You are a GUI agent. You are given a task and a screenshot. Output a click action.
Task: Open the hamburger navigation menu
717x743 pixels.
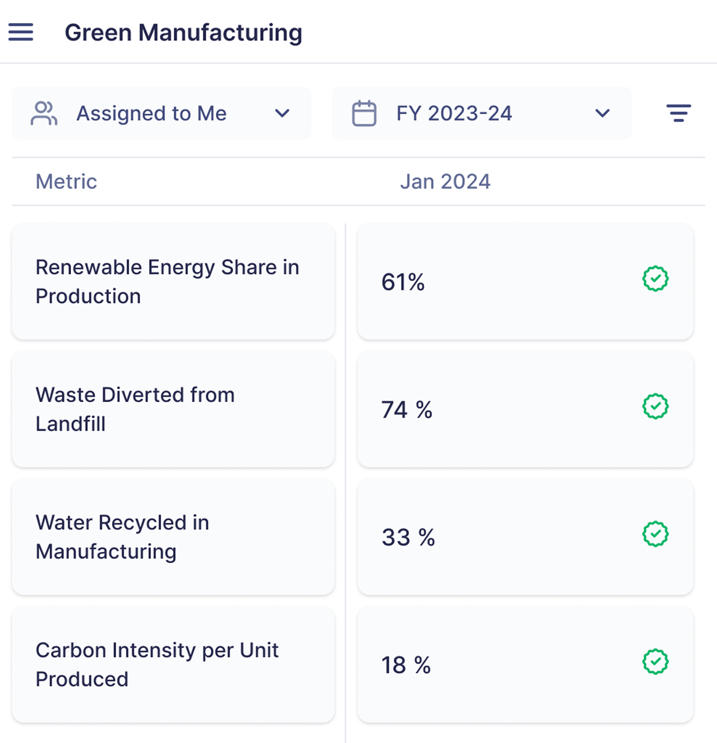point(21,32)
